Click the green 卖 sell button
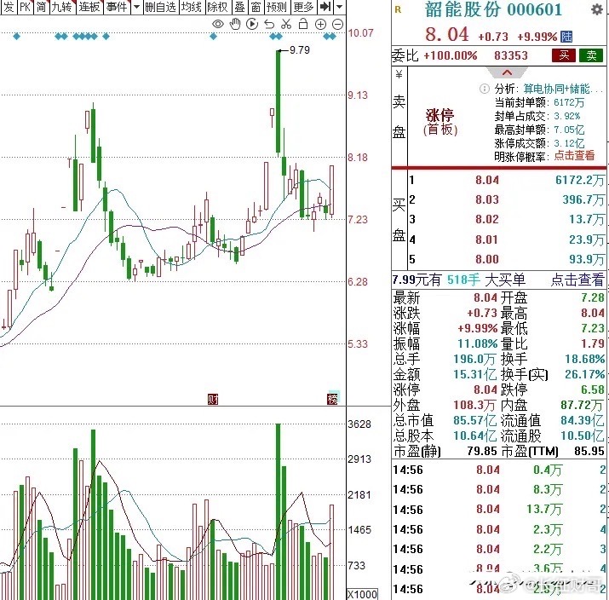The image size is (609, 600). pos(591,55)
